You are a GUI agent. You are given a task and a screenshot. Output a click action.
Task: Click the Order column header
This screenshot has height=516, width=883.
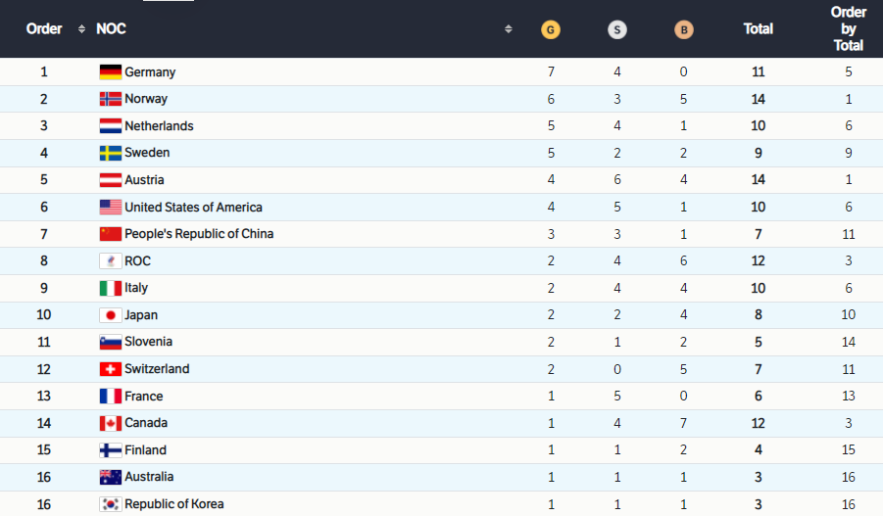pos(44,28)
